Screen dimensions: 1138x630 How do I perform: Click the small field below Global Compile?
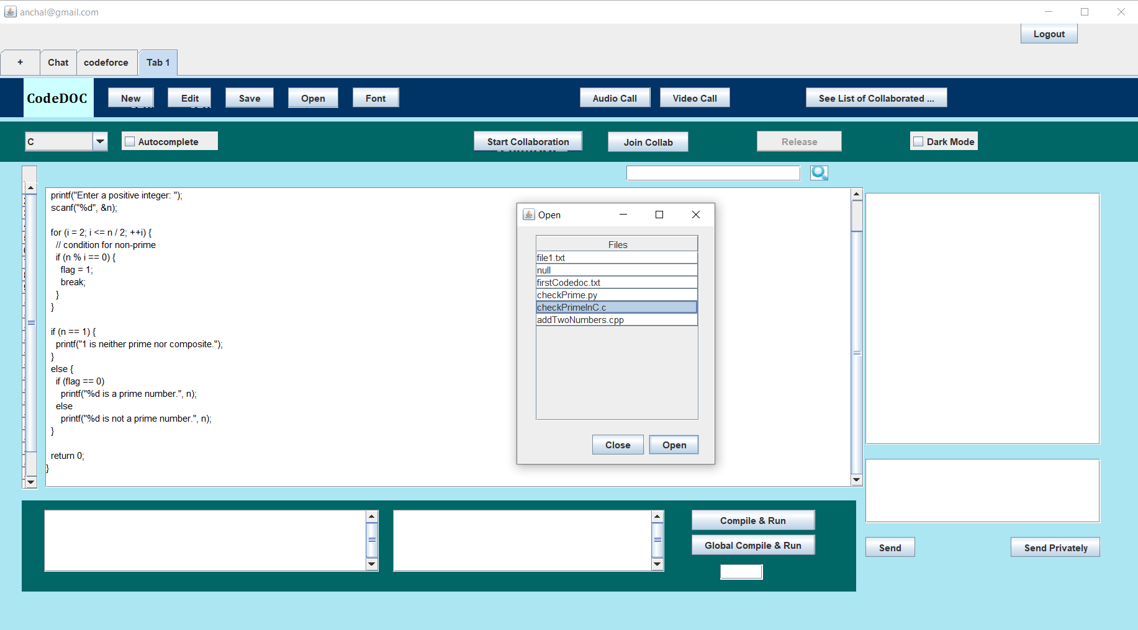(741, 572)
